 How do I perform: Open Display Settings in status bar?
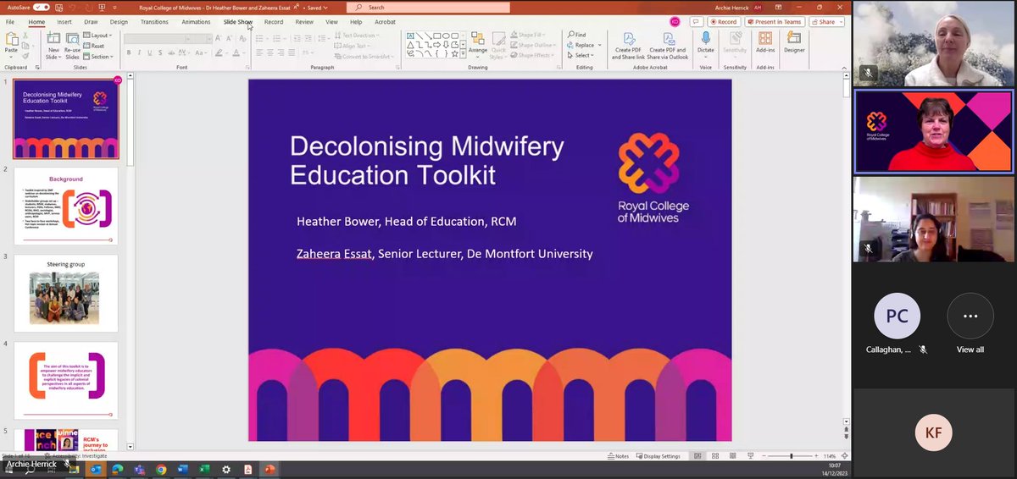pos(658,456)
